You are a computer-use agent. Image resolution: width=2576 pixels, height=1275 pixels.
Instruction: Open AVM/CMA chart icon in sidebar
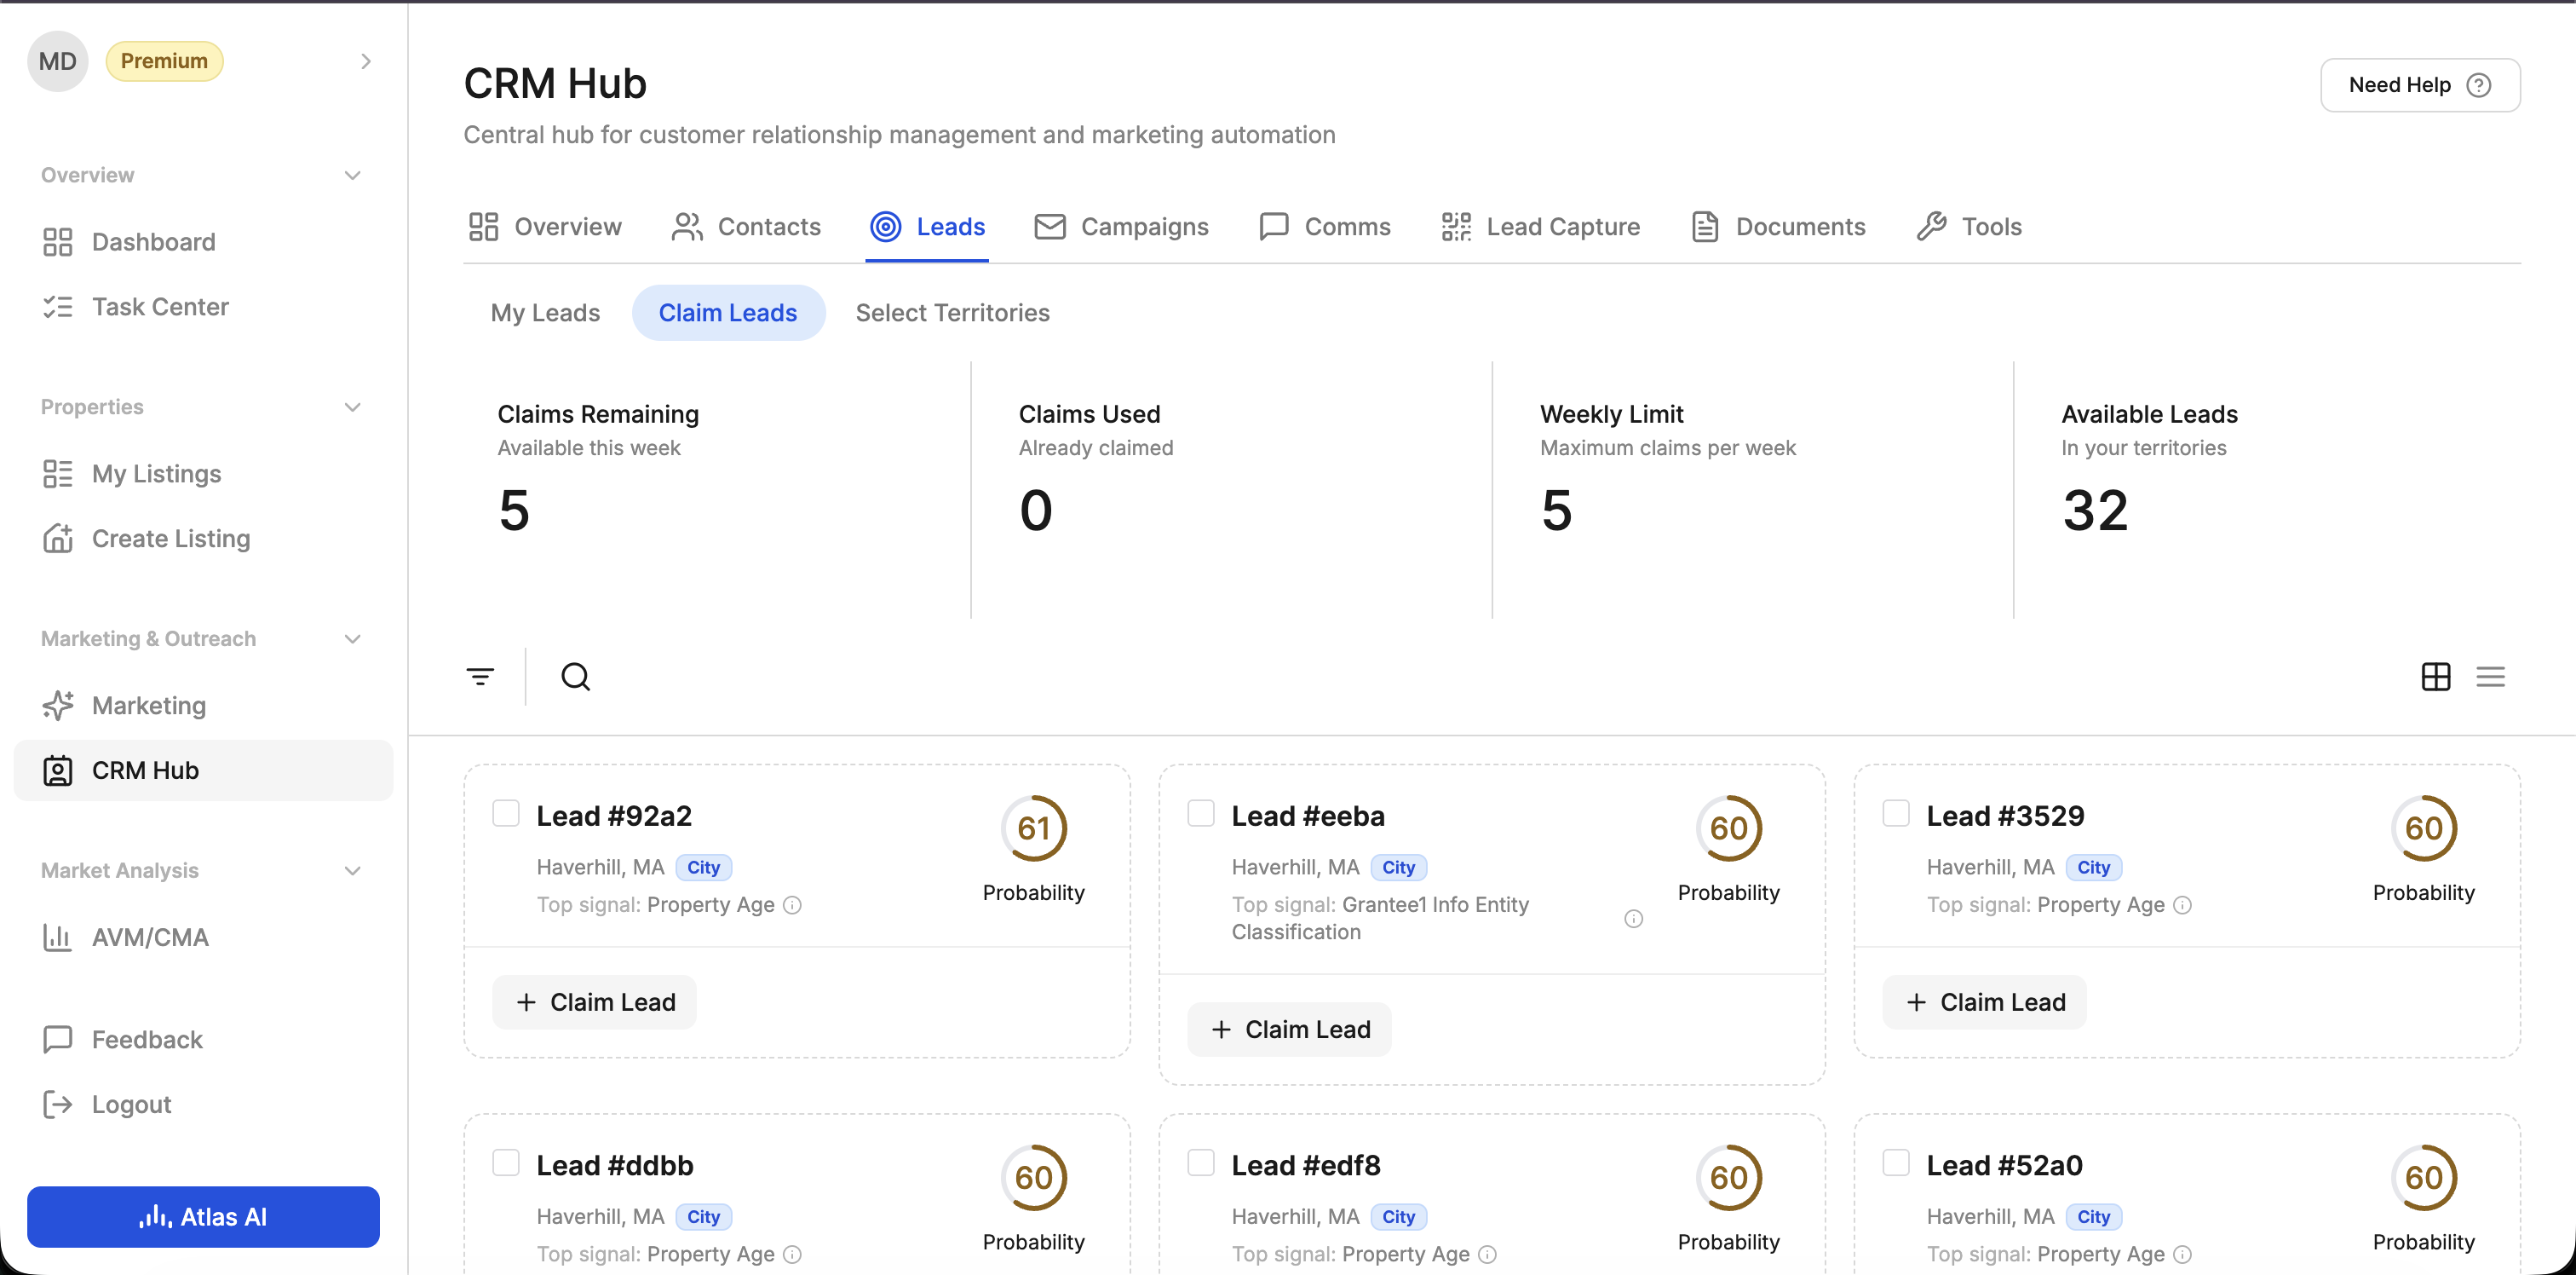[x=58, y=937]
